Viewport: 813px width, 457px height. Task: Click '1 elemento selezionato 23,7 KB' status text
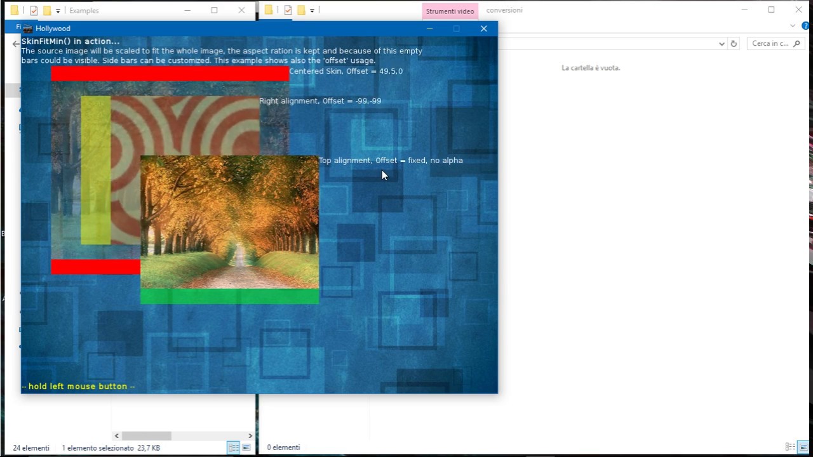(111, 447)
